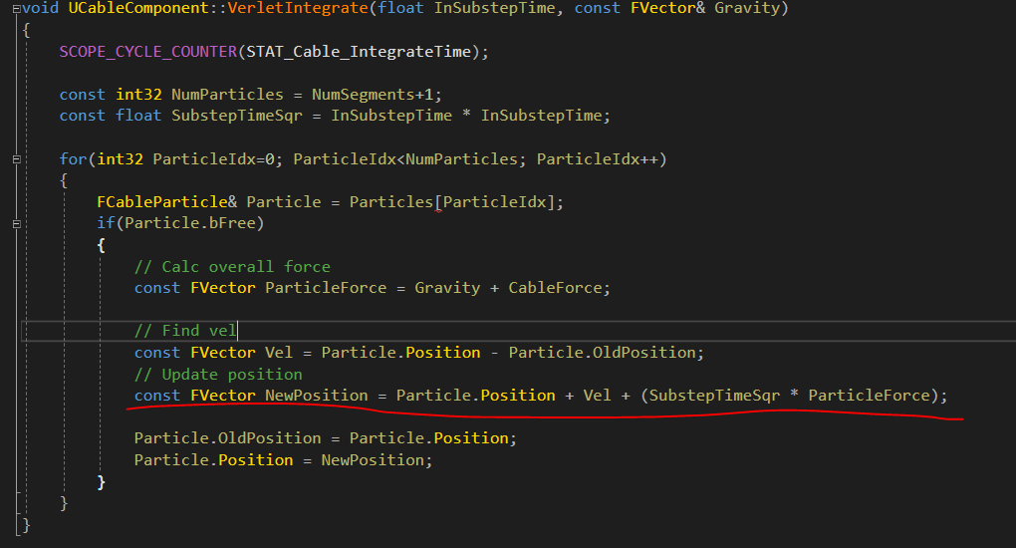Click closing brace of if block
Viewport: 1016px width, 548px height.
point(101,482)
